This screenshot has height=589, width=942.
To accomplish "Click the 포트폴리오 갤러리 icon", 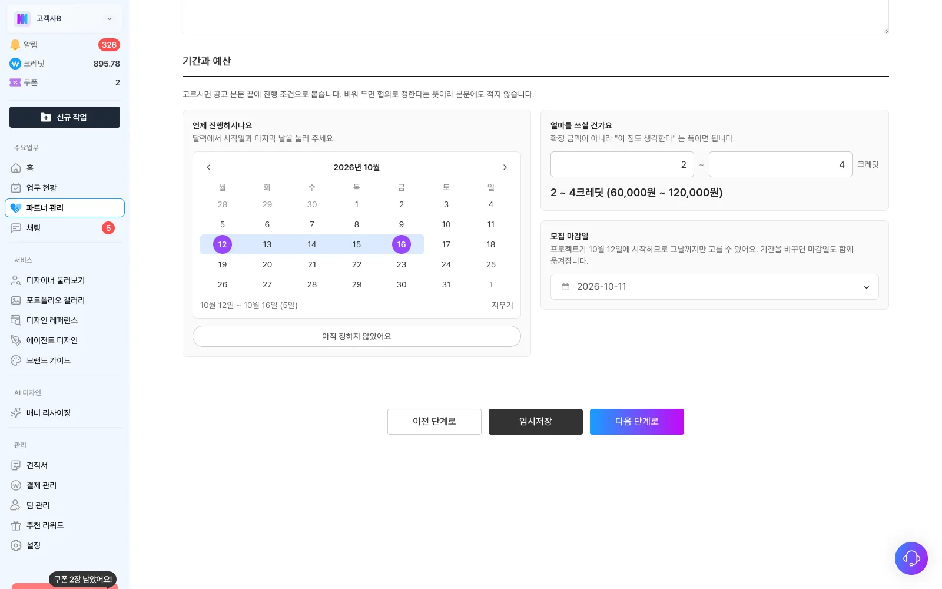I will [x=16, y=300].
